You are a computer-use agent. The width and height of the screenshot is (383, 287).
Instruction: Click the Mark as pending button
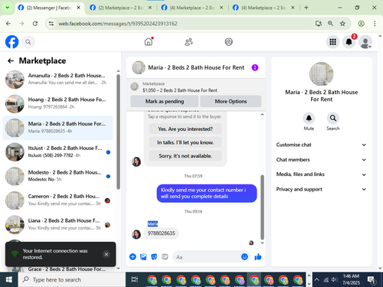pyautogui.click(x=165, y=101)
